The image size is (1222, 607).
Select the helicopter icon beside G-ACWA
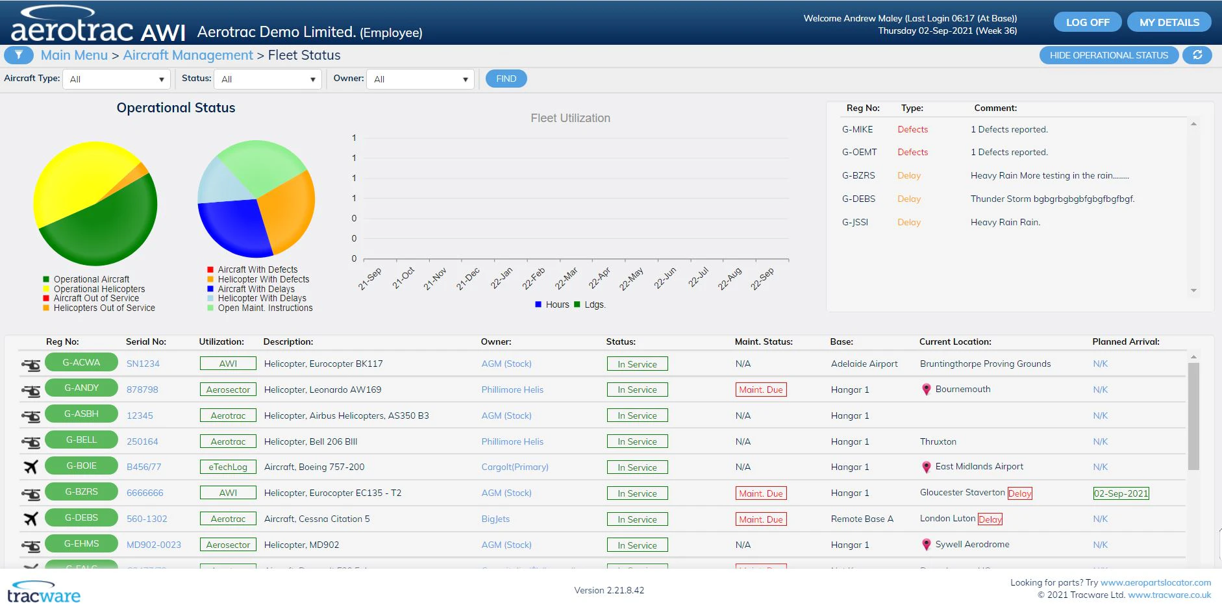click(30, 362)
